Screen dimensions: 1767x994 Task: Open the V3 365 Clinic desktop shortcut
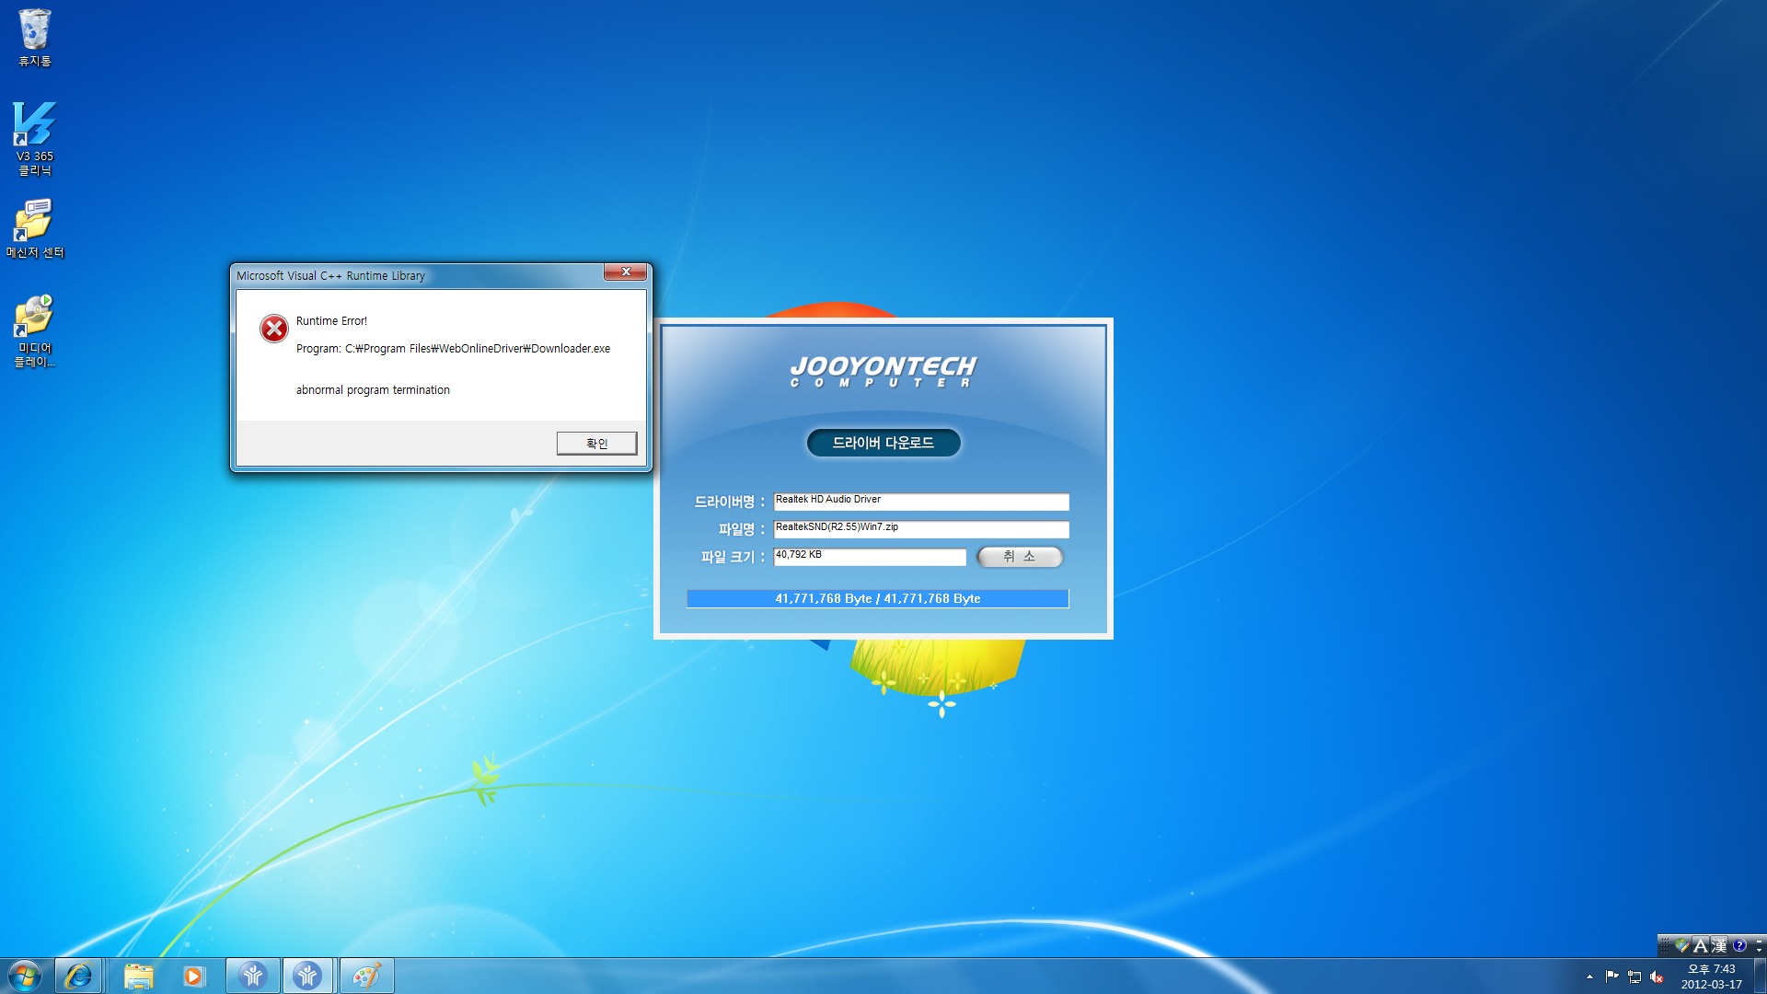[x=35, y=139]
